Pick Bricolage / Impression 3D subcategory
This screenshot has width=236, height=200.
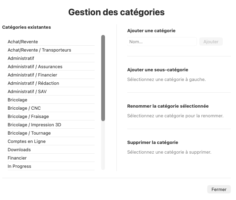(34, 125)
